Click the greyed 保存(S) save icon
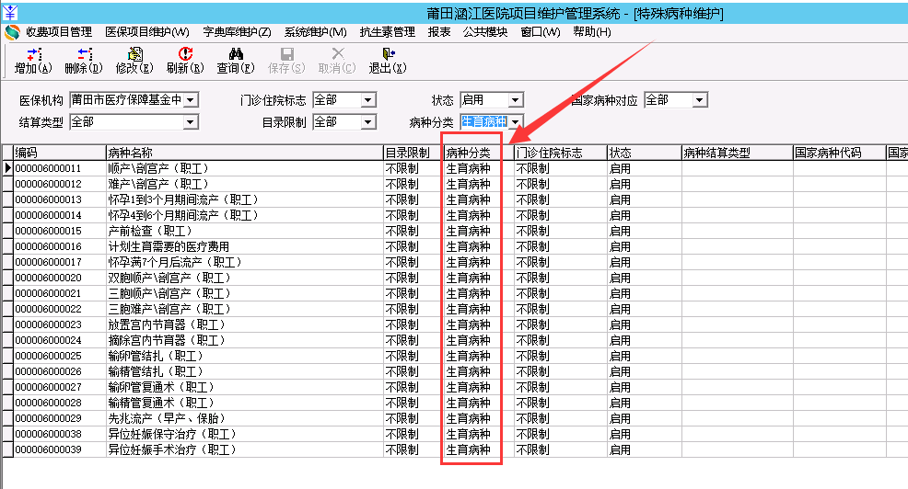Screen dimensions: 908x489 [x=286, y=54]
